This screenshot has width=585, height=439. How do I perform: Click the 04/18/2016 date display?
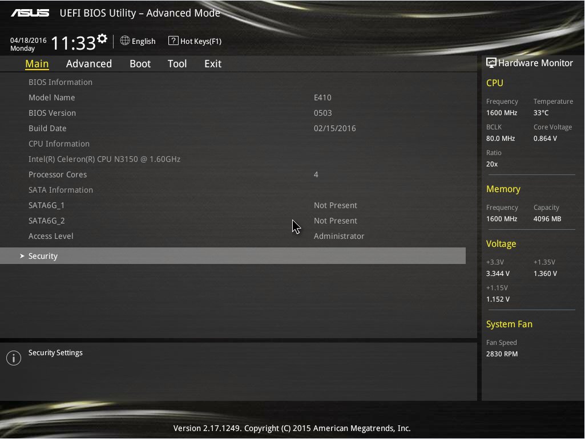coord(28,40)
